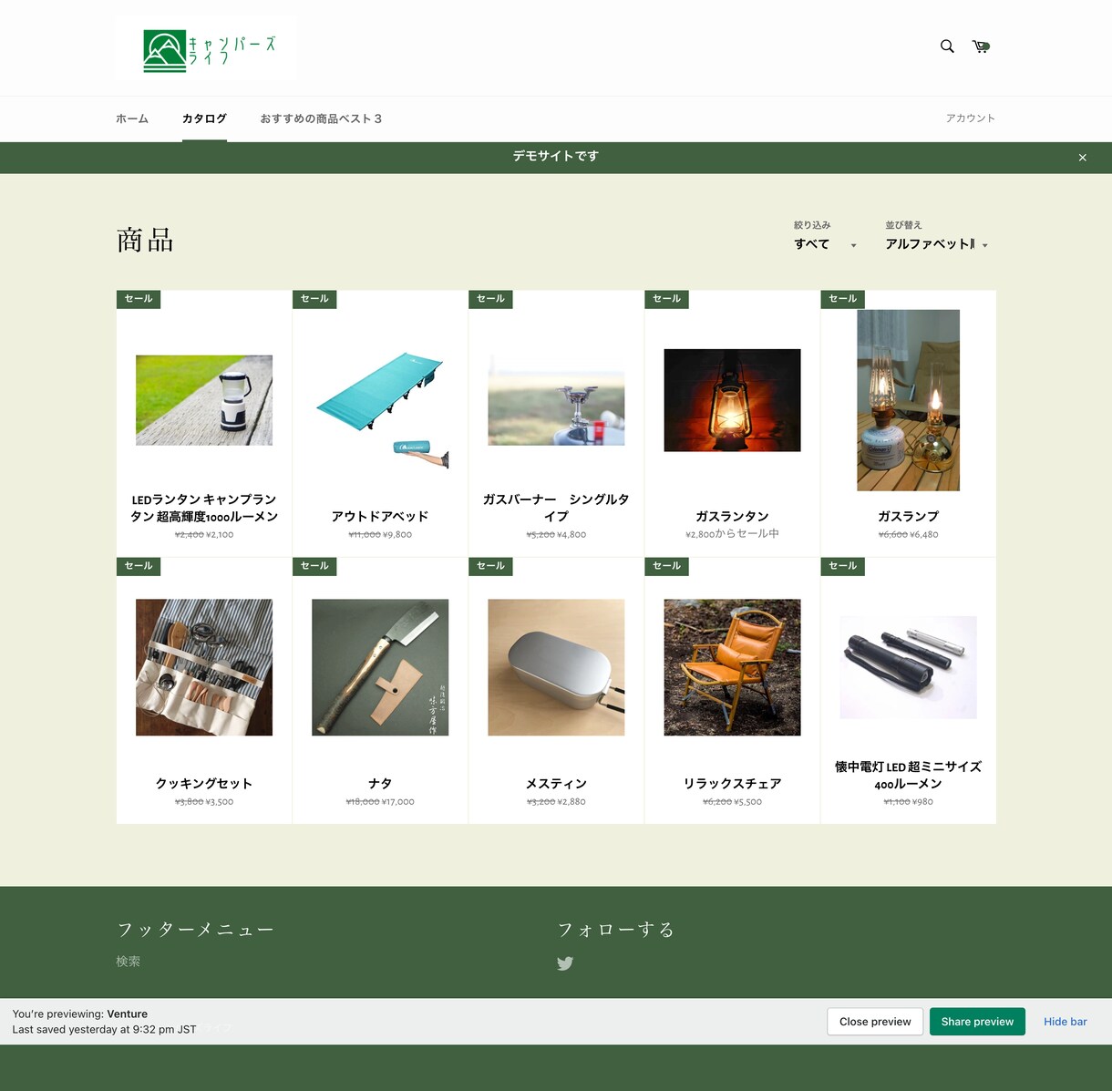Click the フォローする footer heading
The width and height of the screenshot is (1112, 1091).
(615, 930)
